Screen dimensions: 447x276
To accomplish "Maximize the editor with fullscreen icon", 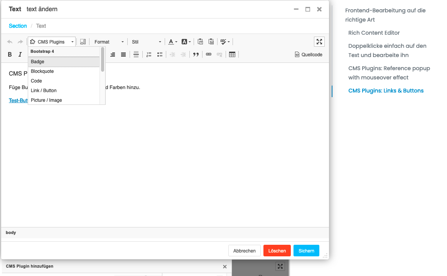I will (x=319, y=42).
